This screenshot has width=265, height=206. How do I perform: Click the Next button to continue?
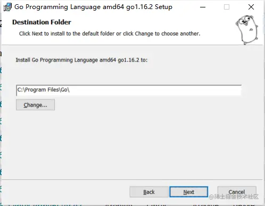point(188,192)
